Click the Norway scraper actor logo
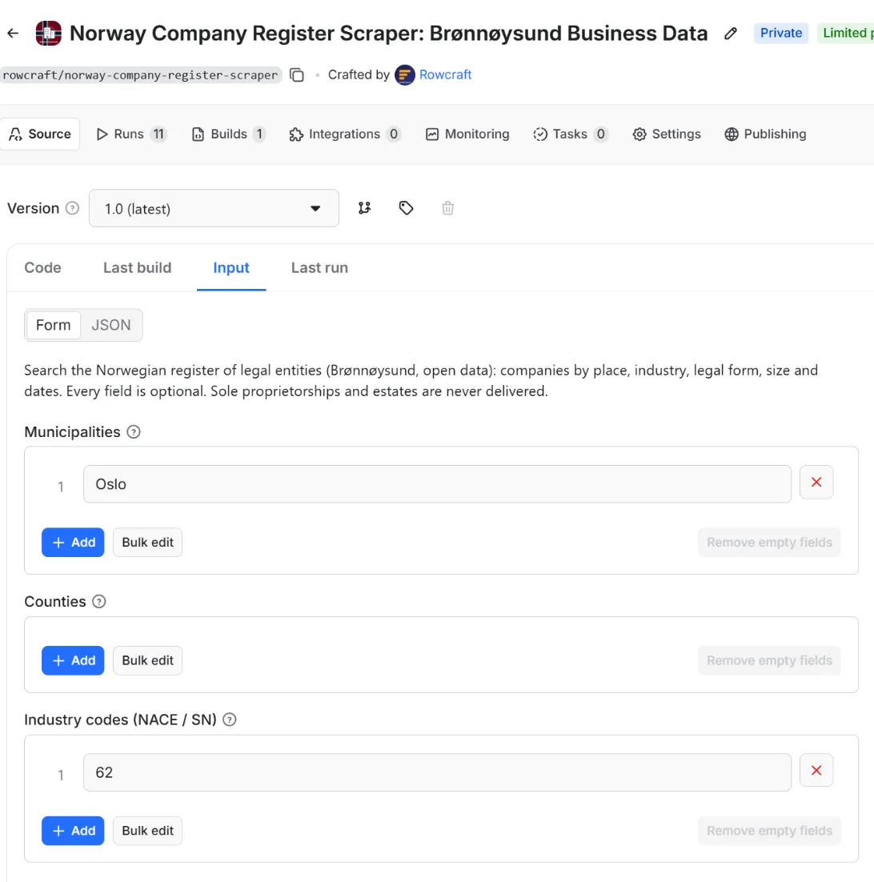 [x=48, y=33]
